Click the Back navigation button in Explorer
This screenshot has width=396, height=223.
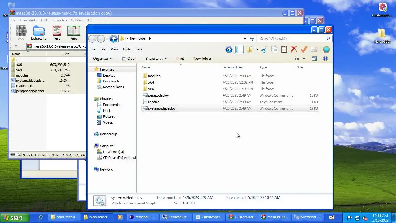(x=92, y=39)
